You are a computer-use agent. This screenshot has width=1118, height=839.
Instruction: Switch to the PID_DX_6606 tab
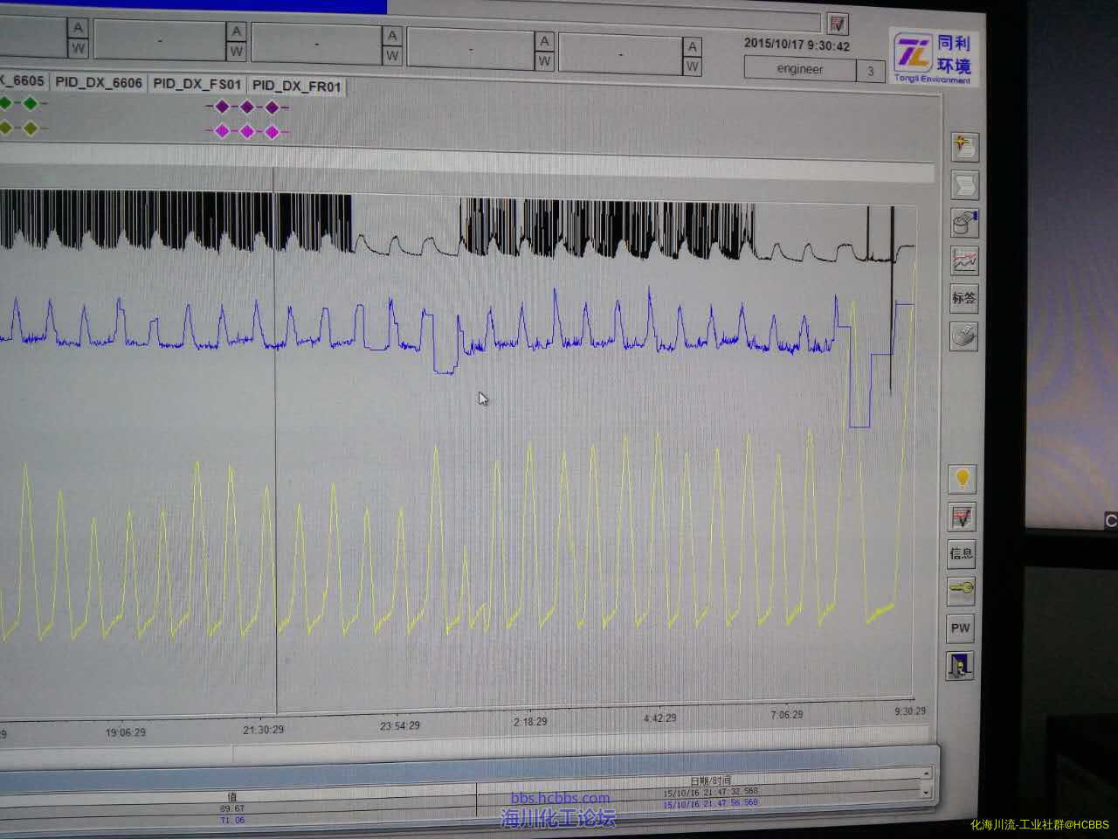(x=98, y=83)
